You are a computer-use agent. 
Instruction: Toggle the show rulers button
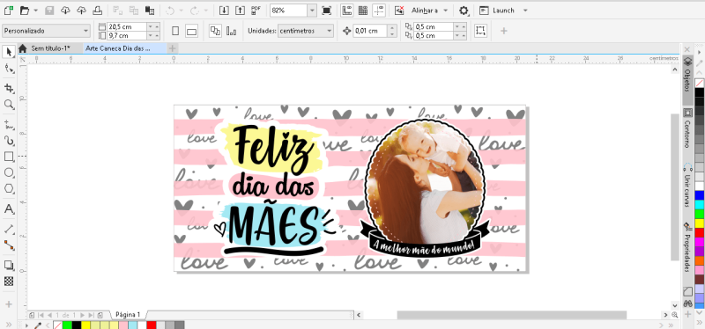[346, 10]
